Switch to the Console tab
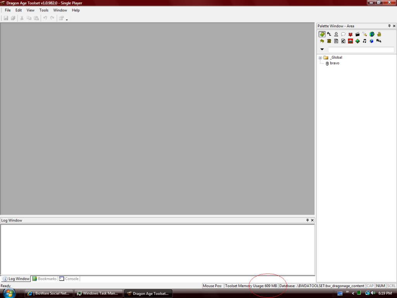The width and height of the screenshot is (397, 298). click(x=69, y=279)
